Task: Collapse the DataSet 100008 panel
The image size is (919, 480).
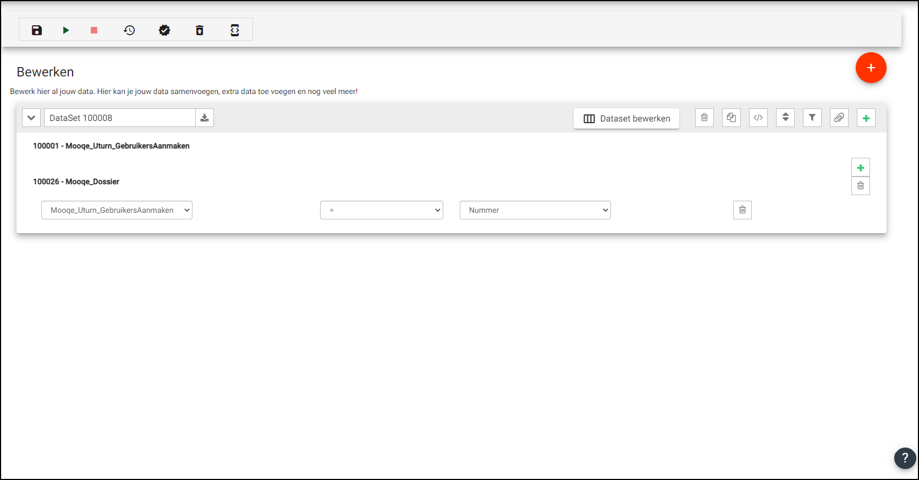Action: tap(31, 118)
